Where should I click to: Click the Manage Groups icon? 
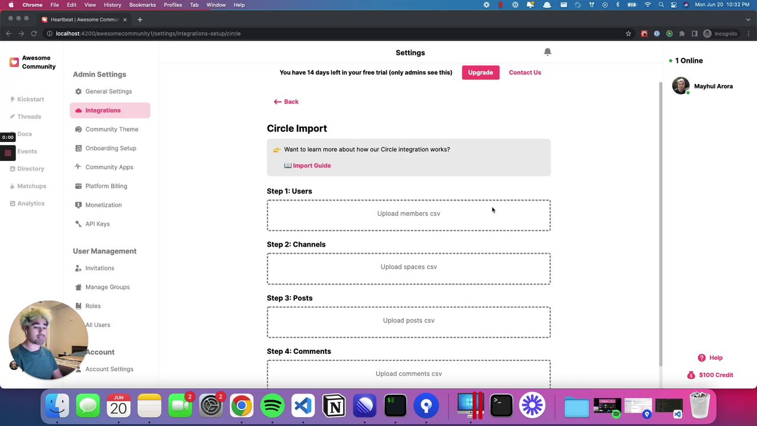click(78, 287)
